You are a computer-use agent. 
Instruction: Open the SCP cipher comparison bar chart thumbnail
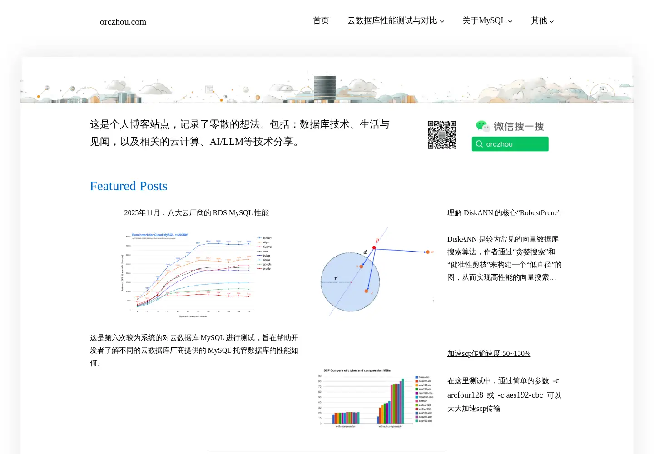pos(377,398)
